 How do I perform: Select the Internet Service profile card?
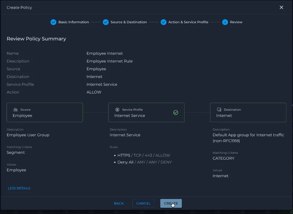click(146, 113)
